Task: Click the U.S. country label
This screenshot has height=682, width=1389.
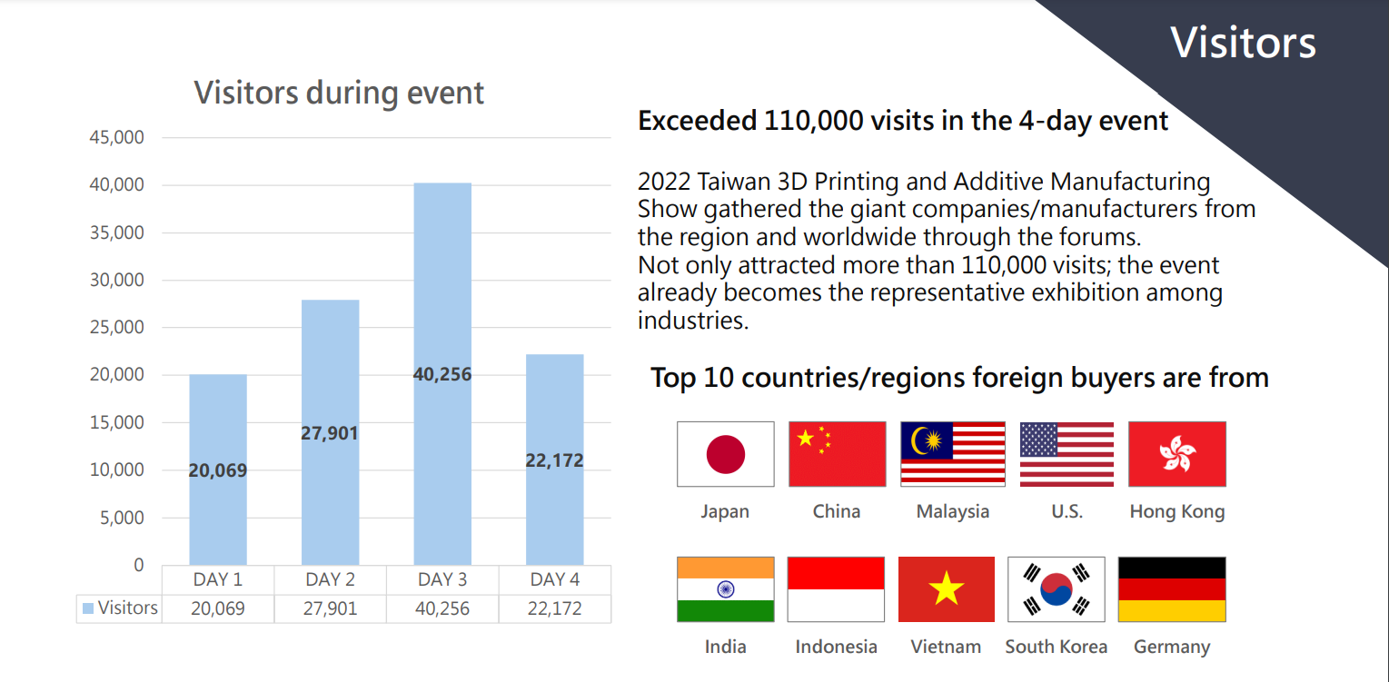Action: (1067, 511)
